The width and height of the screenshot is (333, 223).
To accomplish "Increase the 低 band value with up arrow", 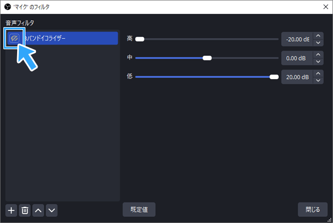I will pos(318,74).
